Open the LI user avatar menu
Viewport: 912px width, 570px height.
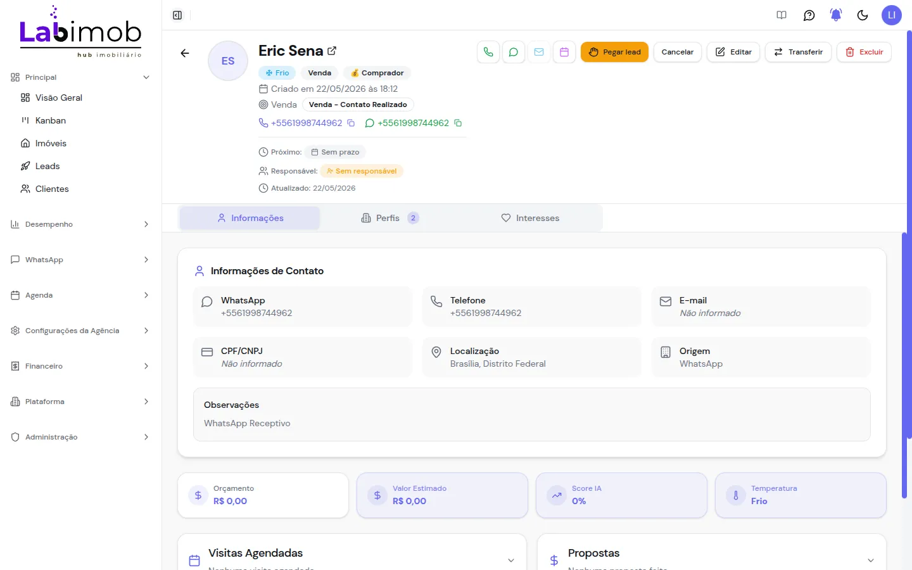pos(892,15)
